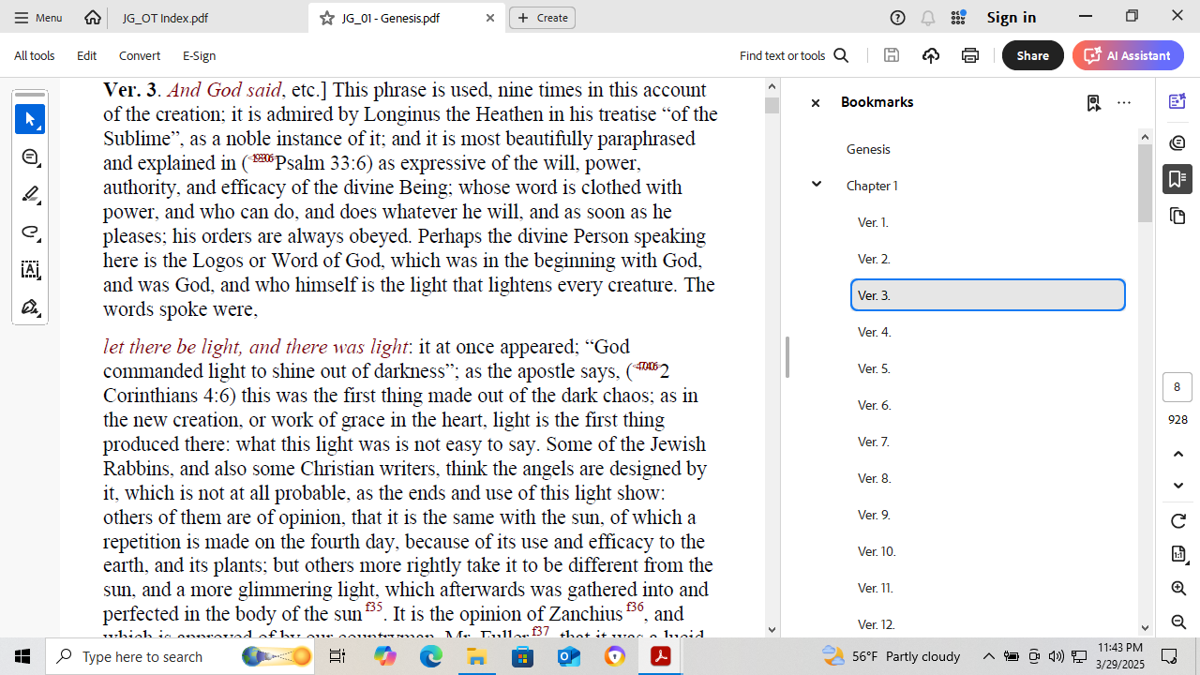This screenshot has height=675, width=1200.
Task: Jump to Ver. 7. bookmark
Action: pyautogui.click(x=873, y=442)
